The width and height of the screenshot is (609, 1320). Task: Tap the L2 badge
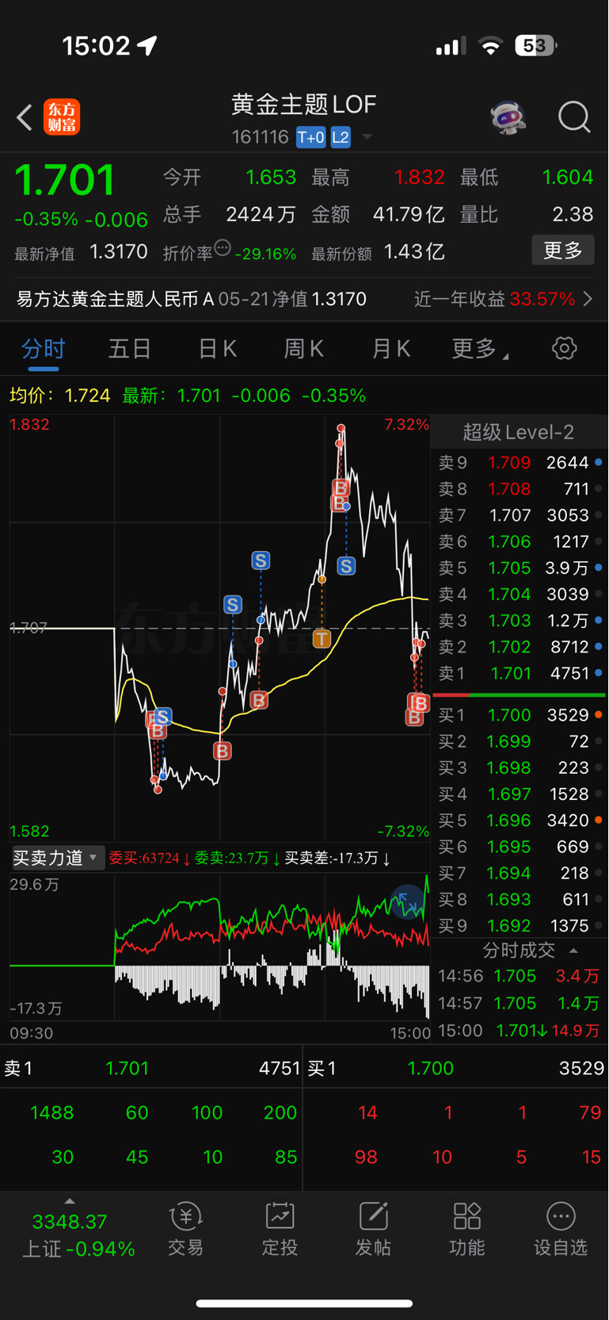[341, 137]
